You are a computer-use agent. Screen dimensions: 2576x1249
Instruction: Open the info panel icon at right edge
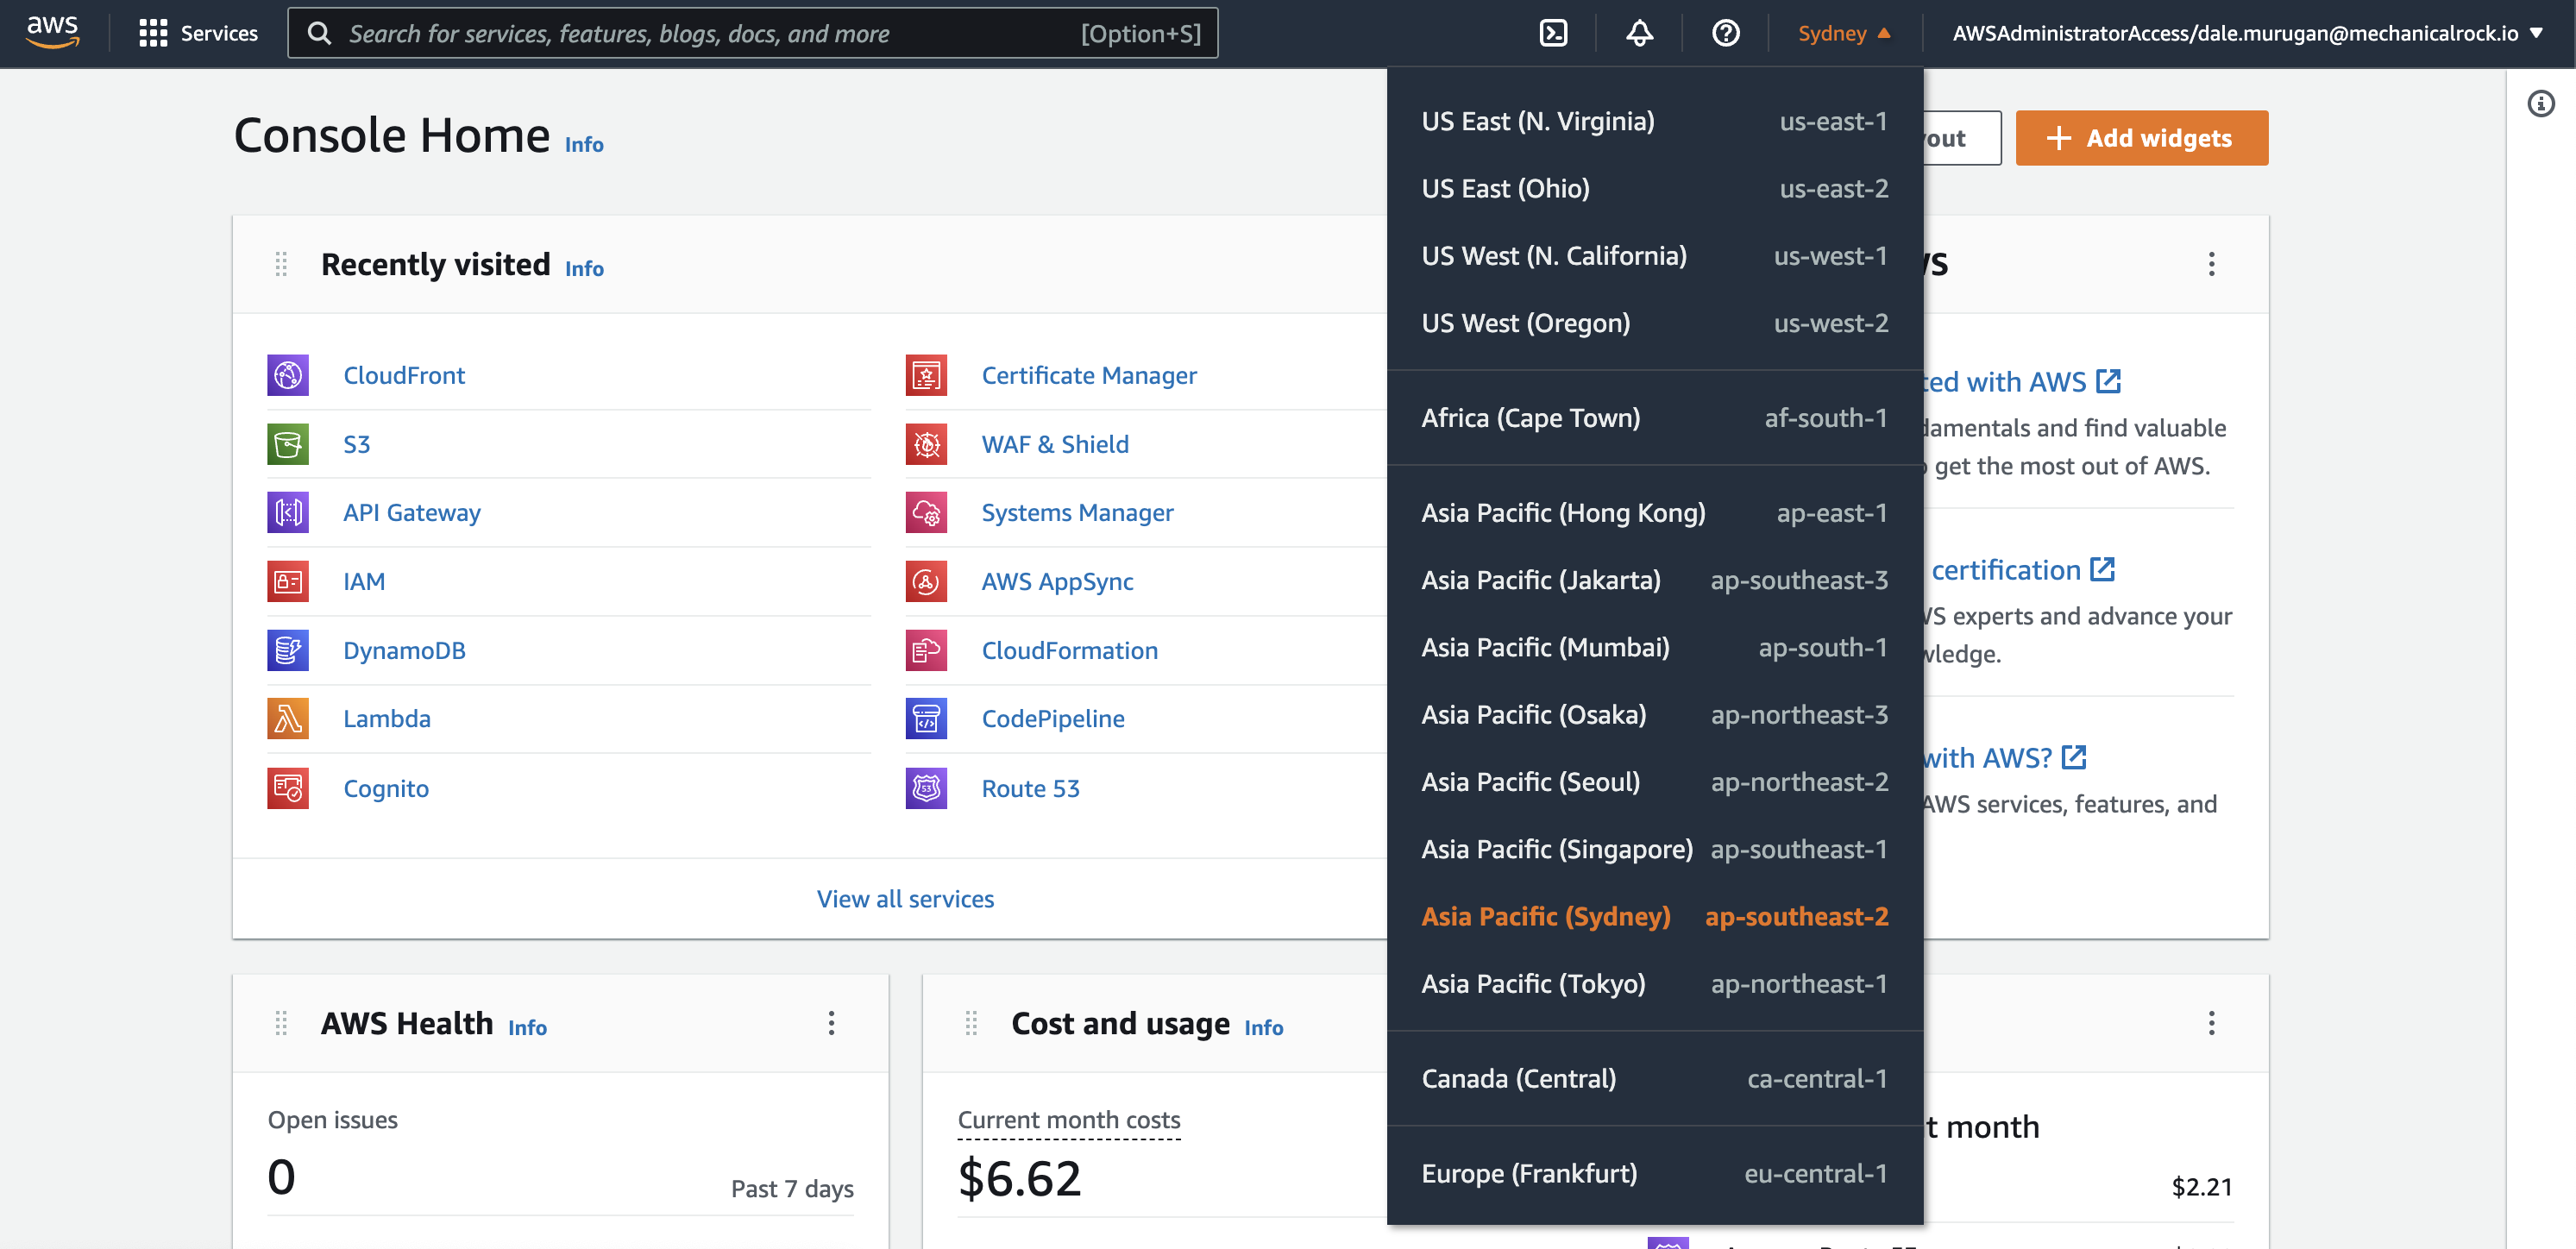click(2540, 103)
